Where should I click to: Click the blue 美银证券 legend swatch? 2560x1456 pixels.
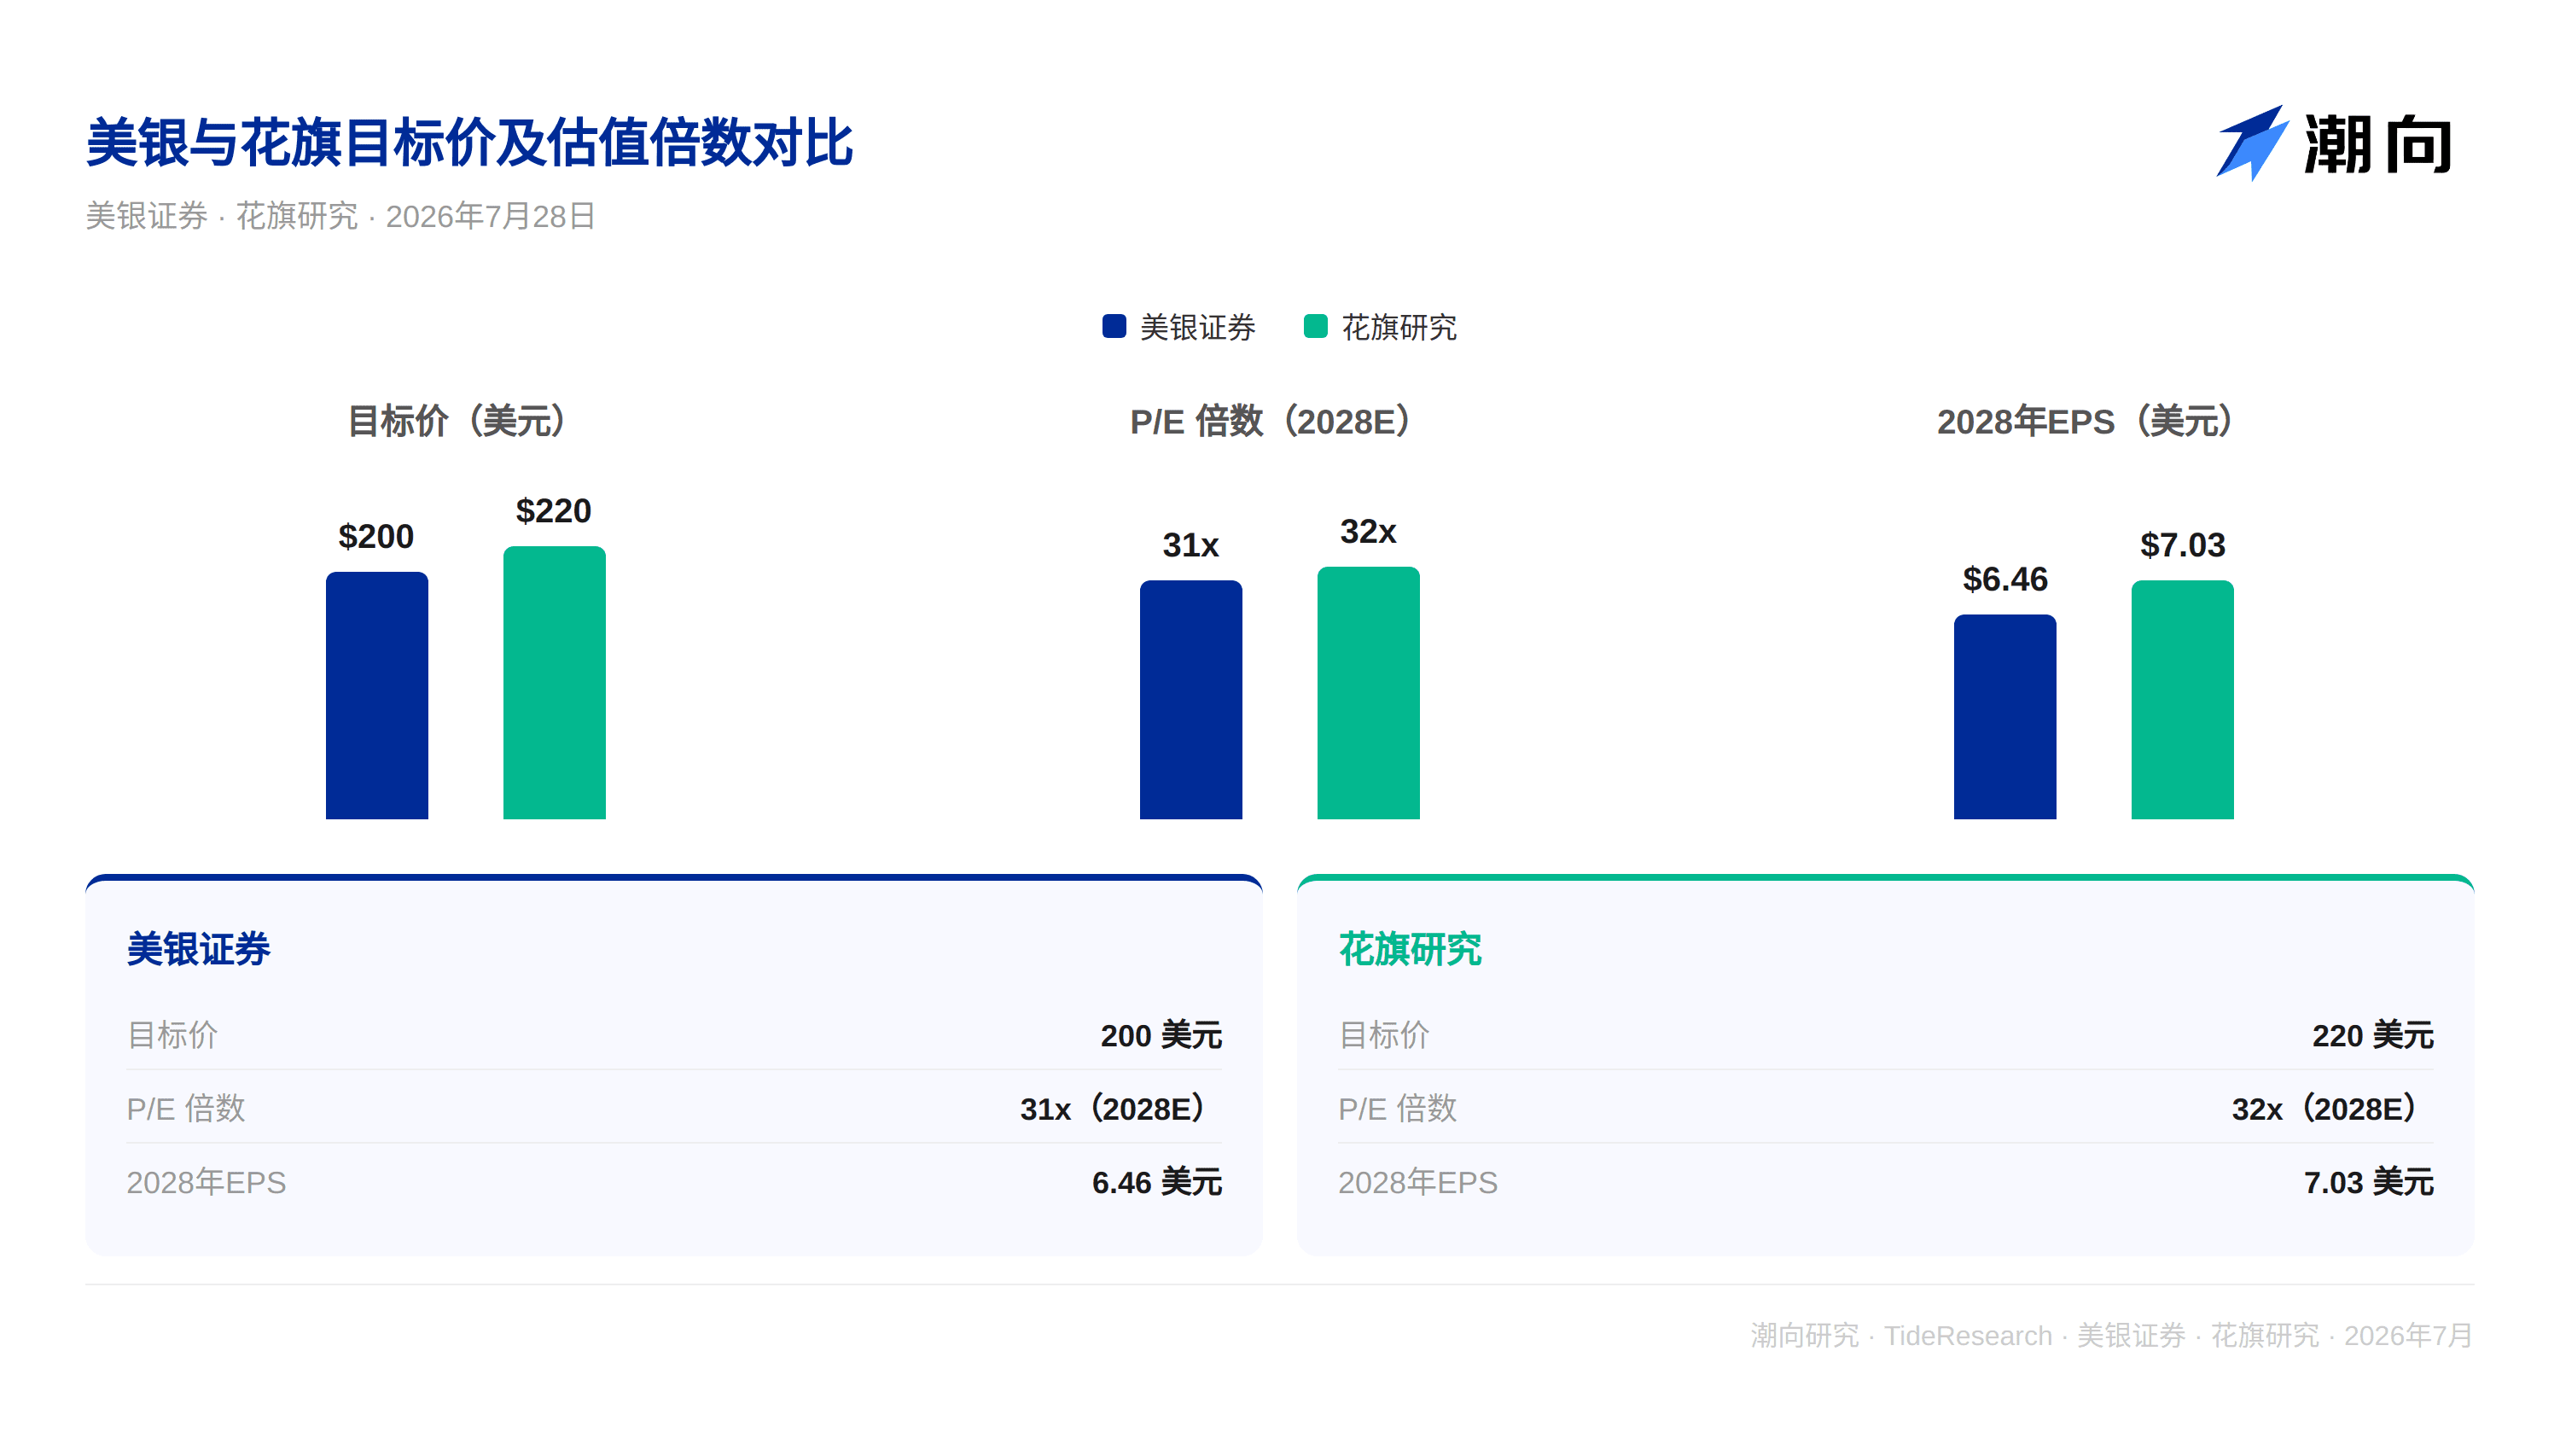point(1114,326)
